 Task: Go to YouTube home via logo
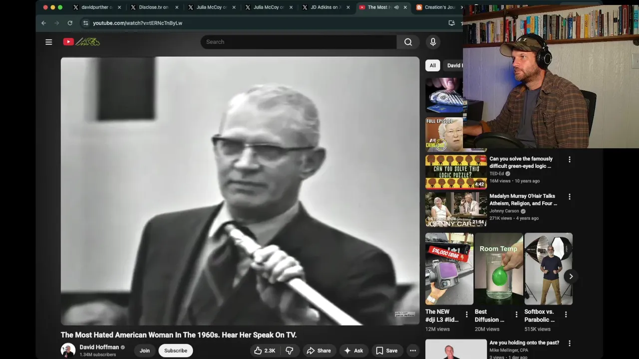pos(81,42)
